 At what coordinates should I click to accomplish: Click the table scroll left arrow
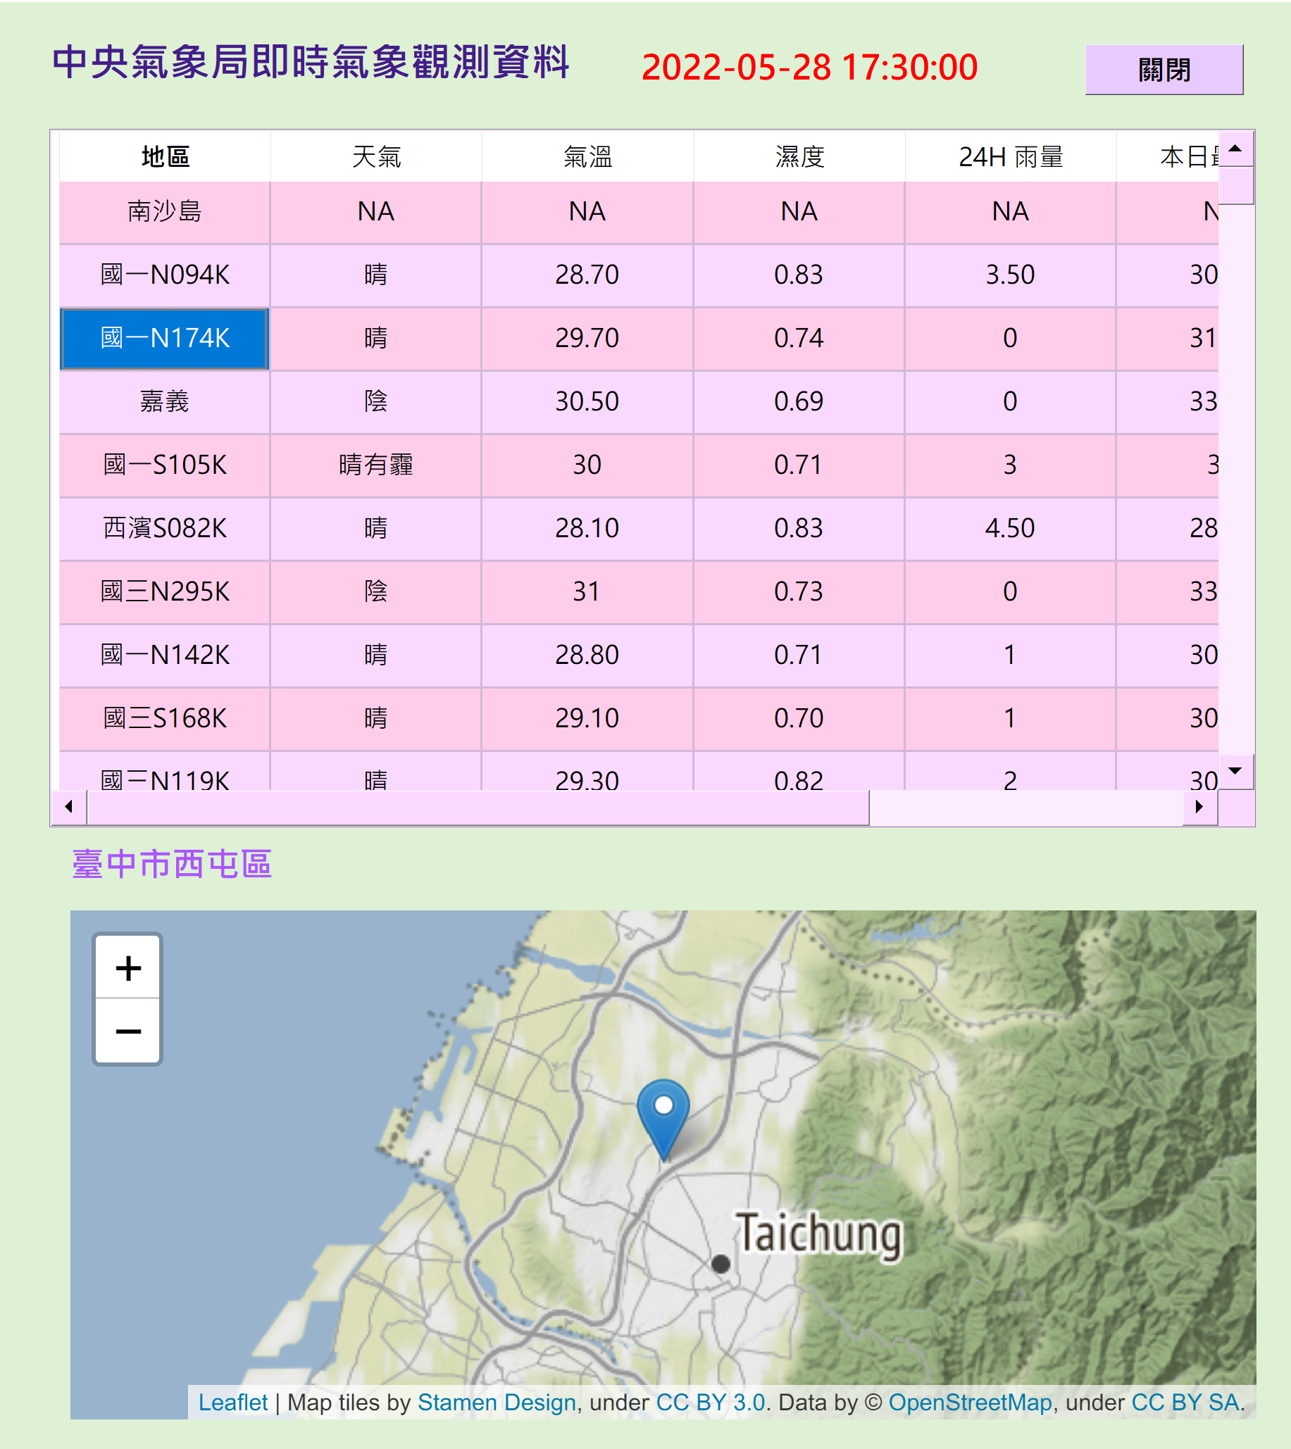[x=69, y=807]
